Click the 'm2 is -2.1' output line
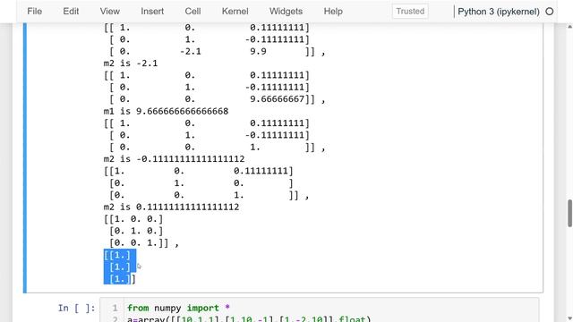The width and height of the screenshot is (573, 322). click(x=131, y=64)
